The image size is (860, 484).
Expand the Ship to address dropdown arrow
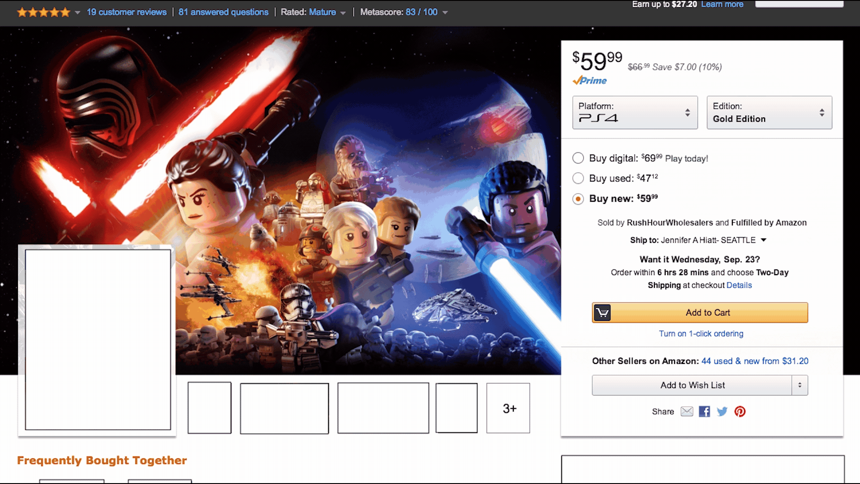pos(764,240)
